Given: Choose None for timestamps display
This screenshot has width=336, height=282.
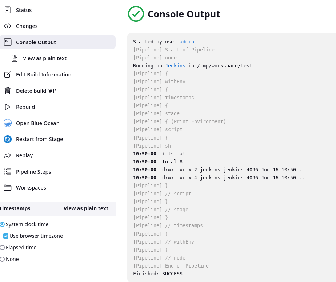Looking at the screenshot, I should 2,259.
